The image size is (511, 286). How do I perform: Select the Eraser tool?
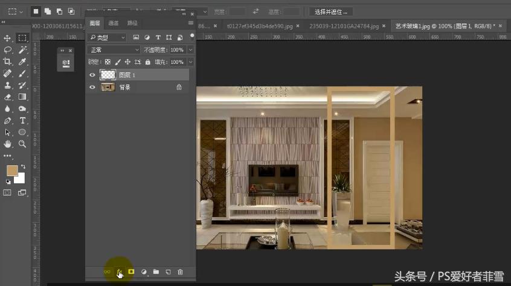7,97
